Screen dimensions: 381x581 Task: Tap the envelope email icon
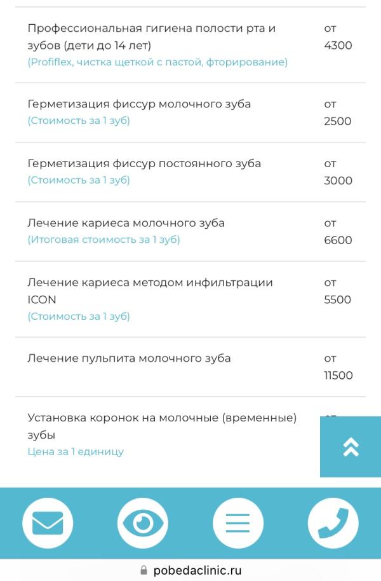[x=48, y=523]
